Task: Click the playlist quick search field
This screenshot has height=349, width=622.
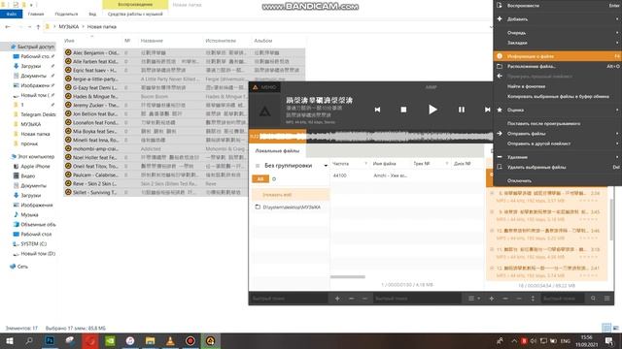Action: pyautogui.click(x=563, y=299)
